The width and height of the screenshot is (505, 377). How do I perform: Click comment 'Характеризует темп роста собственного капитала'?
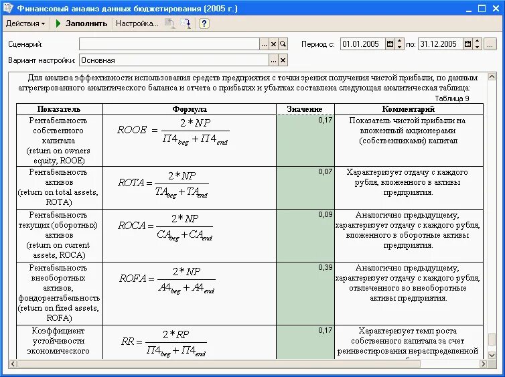(408, 341)
